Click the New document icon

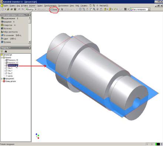pyautogui.click(x=3, y=9)
